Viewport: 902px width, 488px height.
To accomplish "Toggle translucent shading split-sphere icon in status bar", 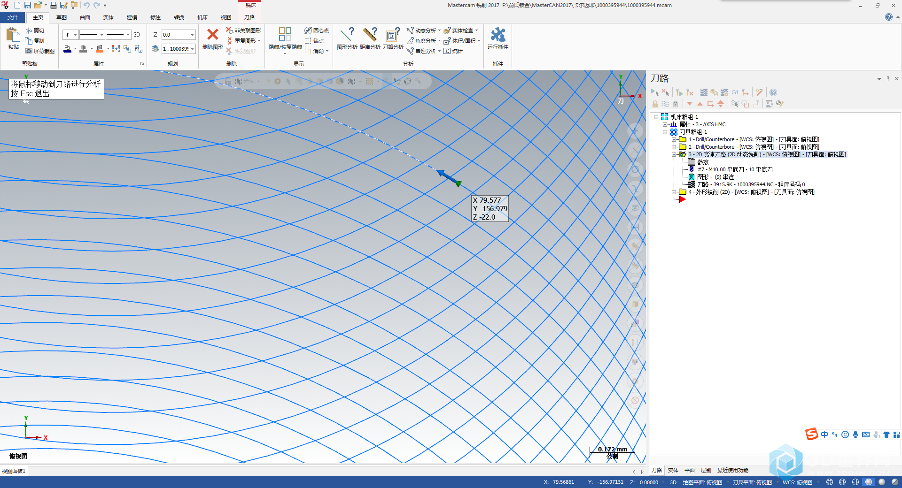I will [x=895, y=482].
